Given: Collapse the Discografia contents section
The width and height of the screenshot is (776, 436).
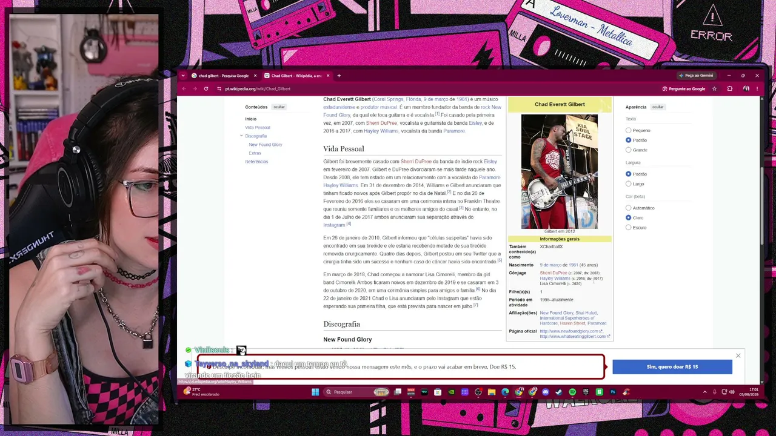Looking at the screenshot, I should [x=241, y=136].
